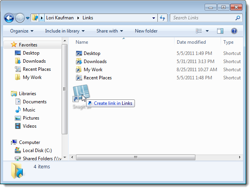252x190 pixels.
Task: Maximize the Explorer window
Action: [x=223, y=7]
